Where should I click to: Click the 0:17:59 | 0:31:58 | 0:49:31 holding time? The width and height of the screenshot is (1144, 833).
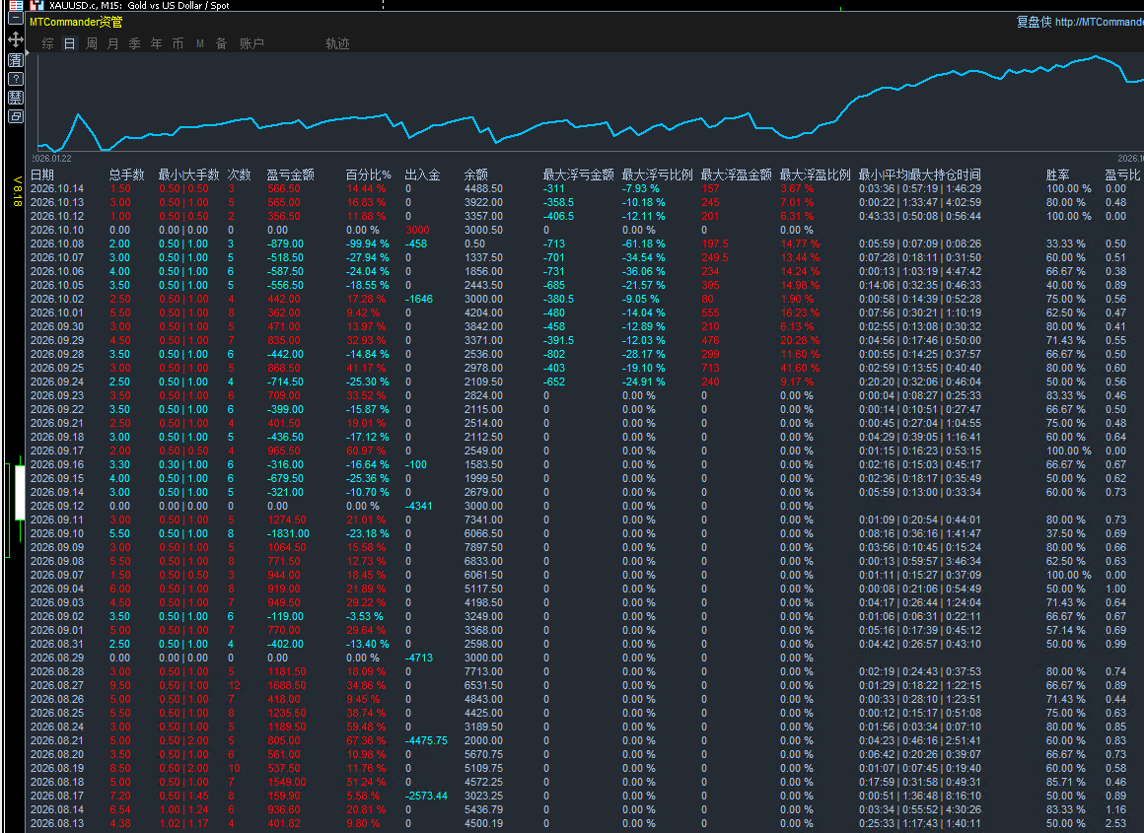pos(920,782)
